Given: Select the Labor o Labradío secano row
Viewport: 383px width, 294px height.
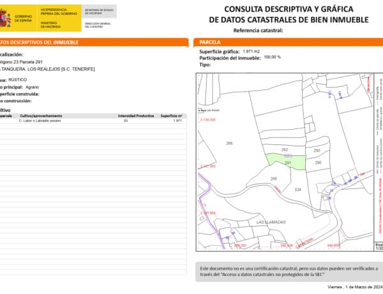Looking at the screenshot, I should click(x=93, y=121).
